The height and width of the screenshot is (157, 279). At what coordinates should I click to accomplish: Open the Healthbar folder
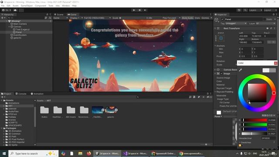coord(58,112)
